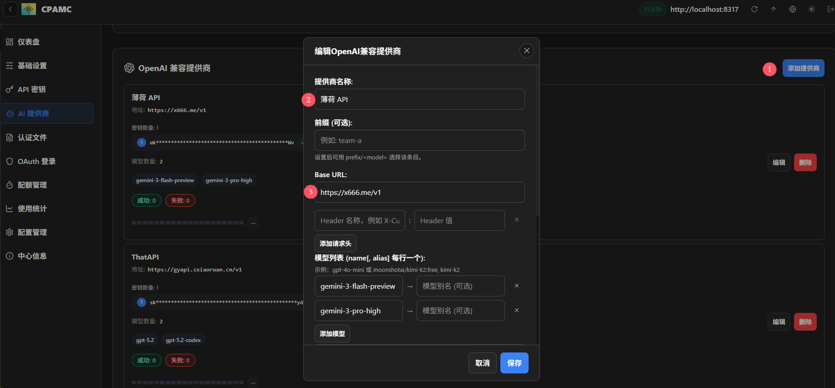The image size is (835, 388).
Task: Open OAuth 登录 in the sidebar
Action: [47, 161]
